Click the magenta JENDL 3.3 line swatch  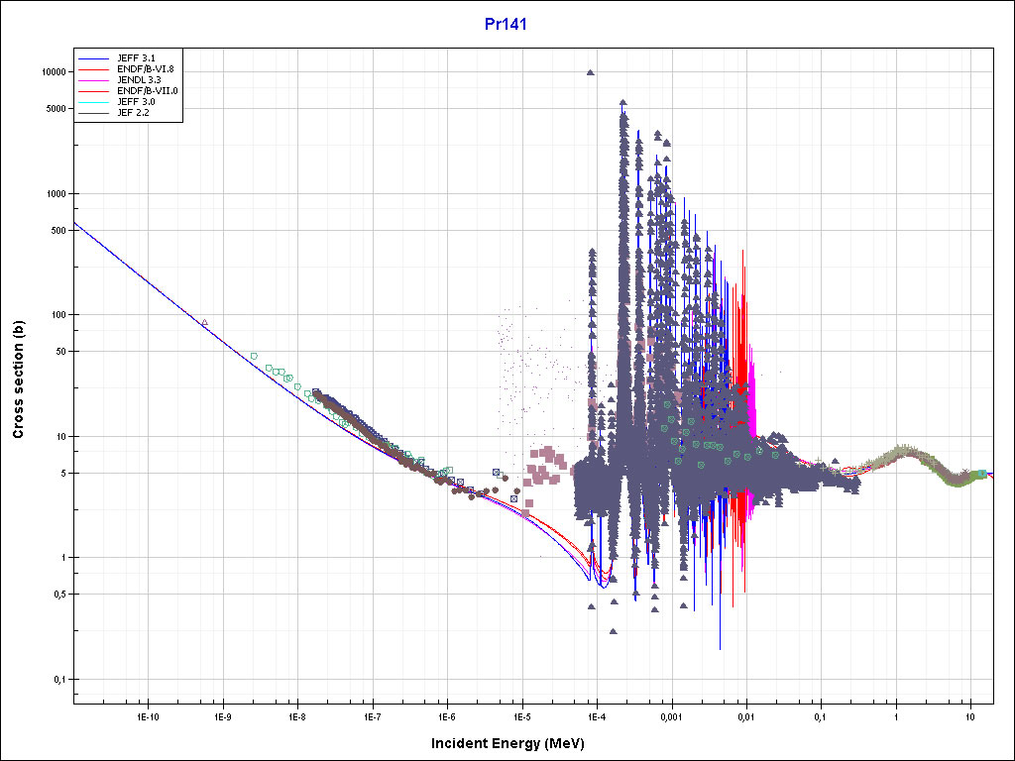pyautogui.click(x=95, y=80)
